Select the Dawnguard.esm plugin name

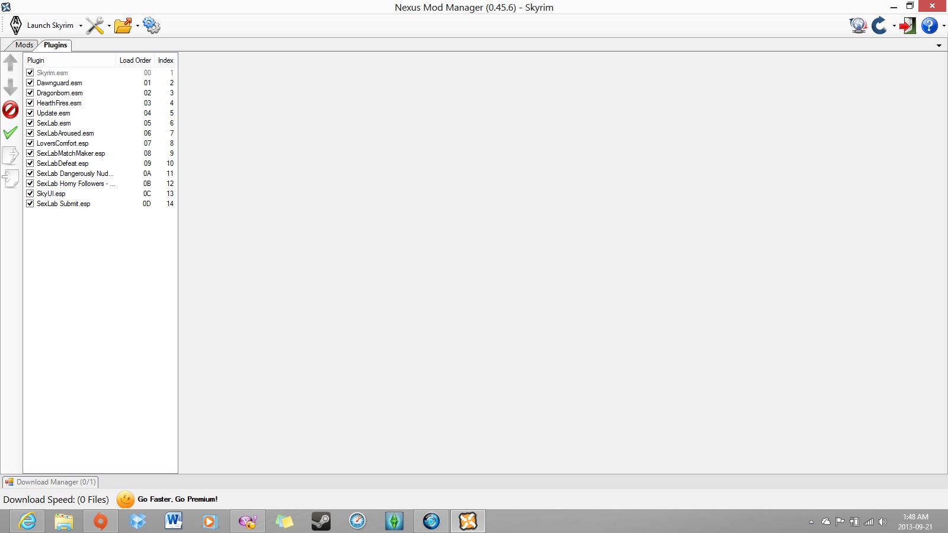pyautogui.click(x=59, y=83)
